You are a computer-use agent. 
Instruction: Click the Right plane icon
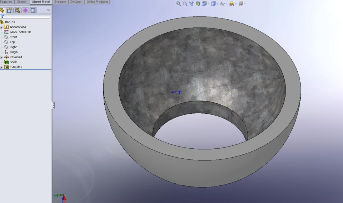(x=6, y=47)
